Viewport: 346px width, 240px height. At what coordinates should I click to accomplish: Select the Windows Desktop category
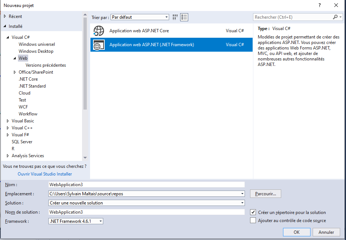(x=36, y=51)
